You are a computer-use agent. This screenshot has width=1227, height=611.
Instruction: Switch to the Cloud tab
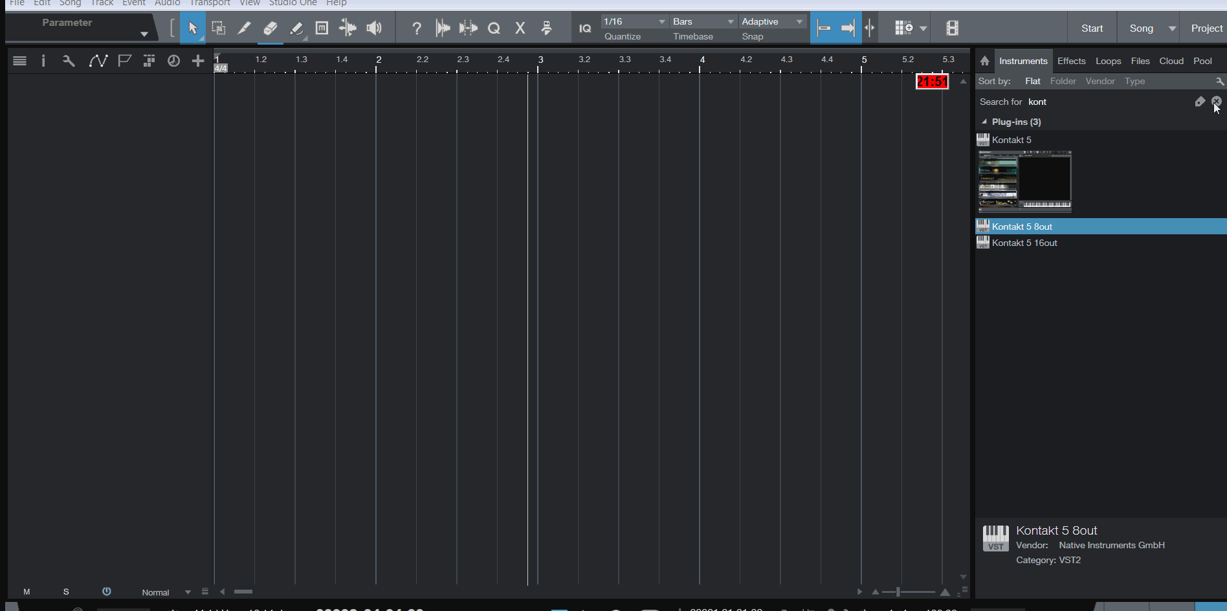click(x=1171, y=61)
